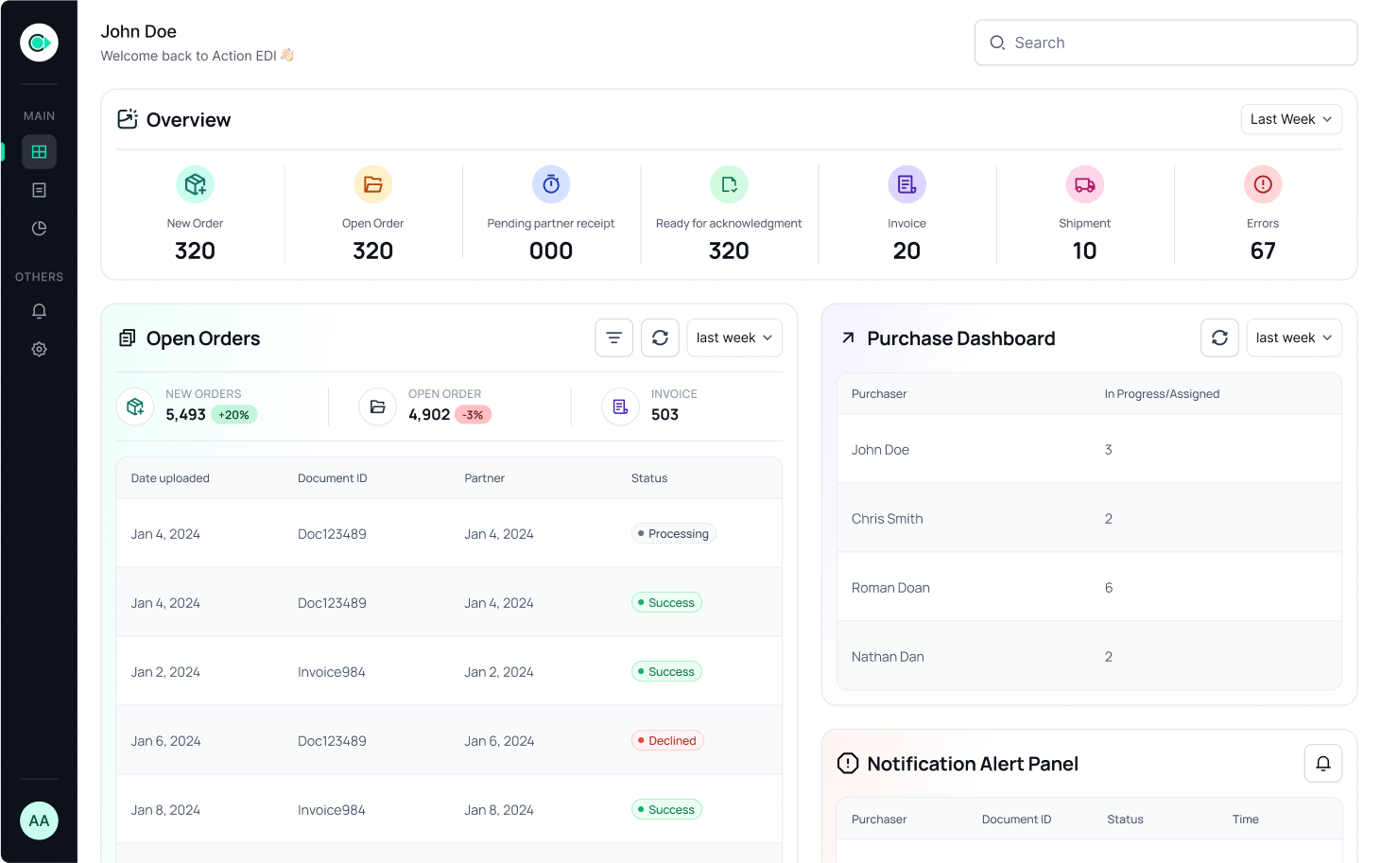The image size is (1381, 863).
Task: Click Invoice984 in the Jan 2 row
Action: [331, 672]
